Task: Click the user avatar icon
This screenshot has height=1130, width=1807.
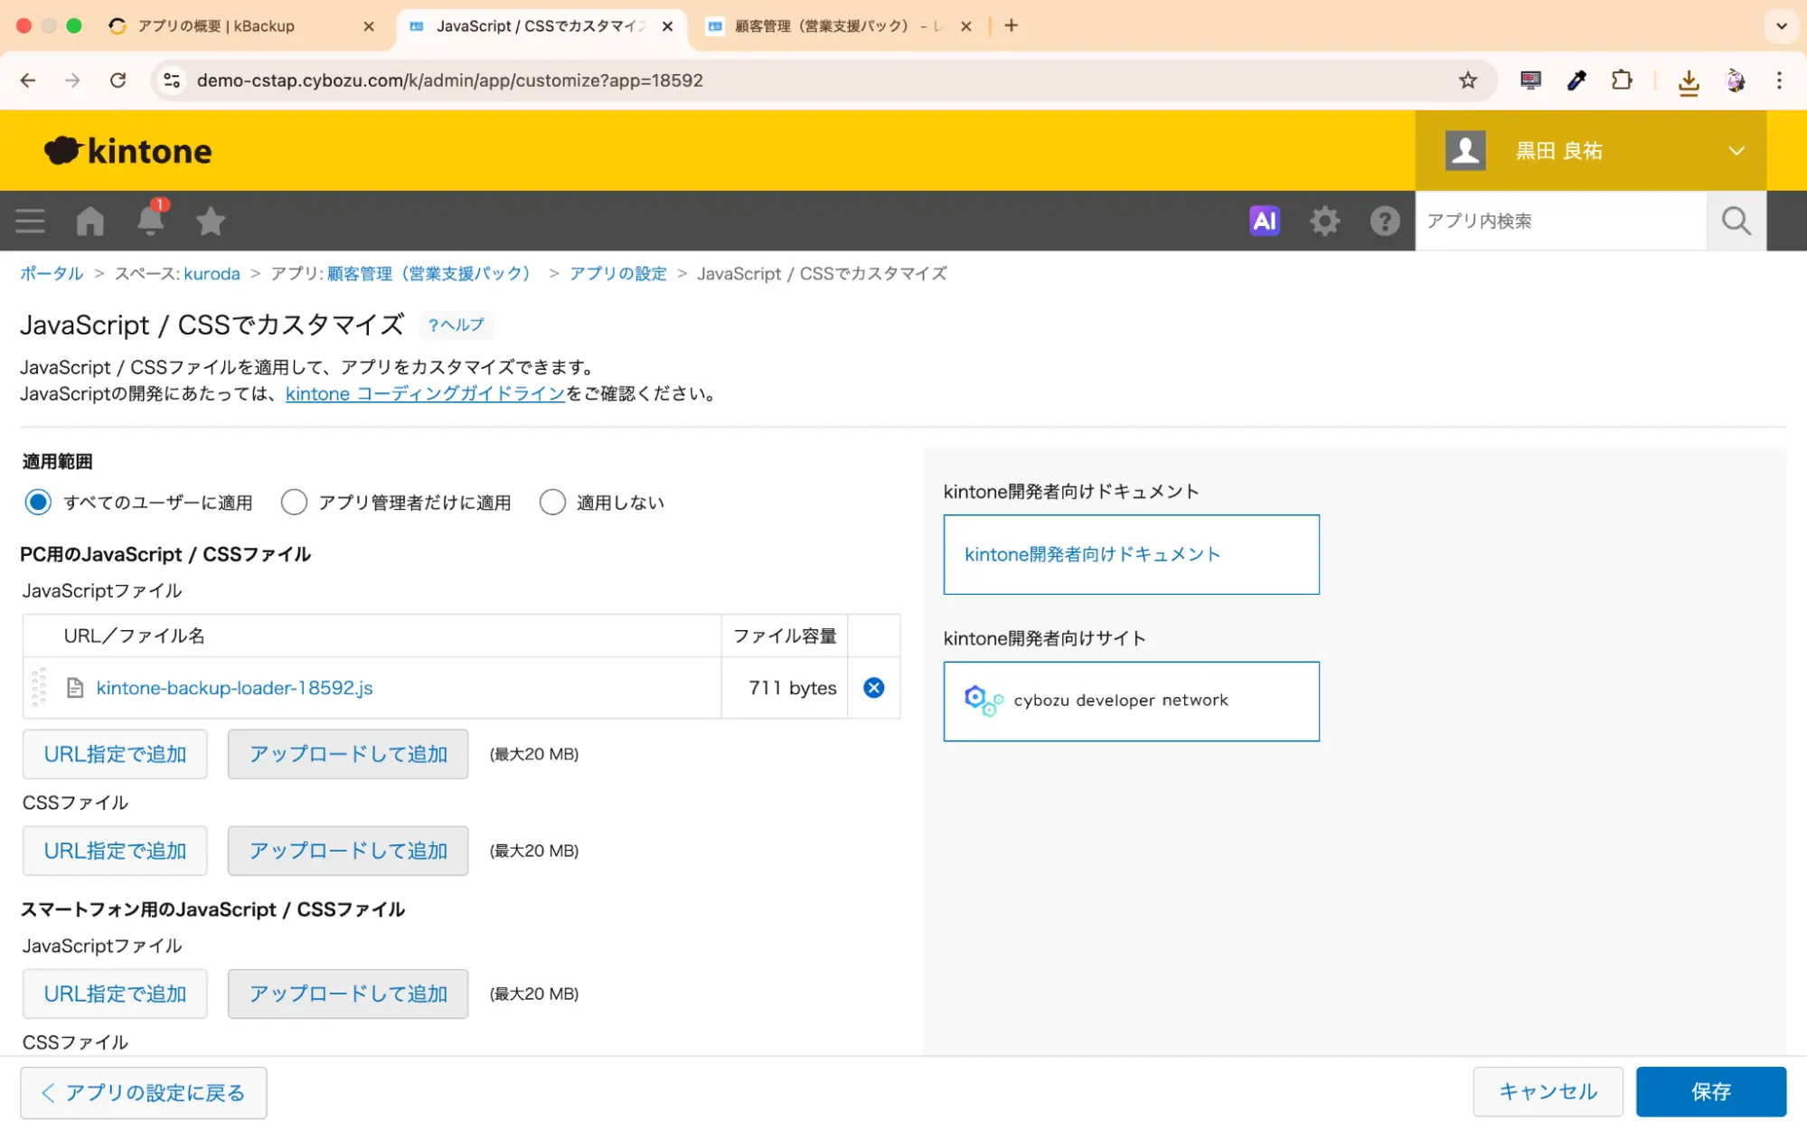Action: [1465, 150]
